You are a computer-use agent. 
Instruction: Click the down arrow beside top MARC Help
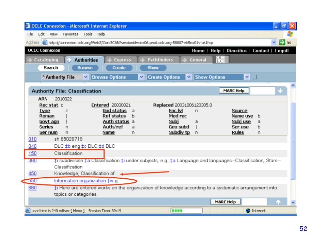(x=280, y=91)
